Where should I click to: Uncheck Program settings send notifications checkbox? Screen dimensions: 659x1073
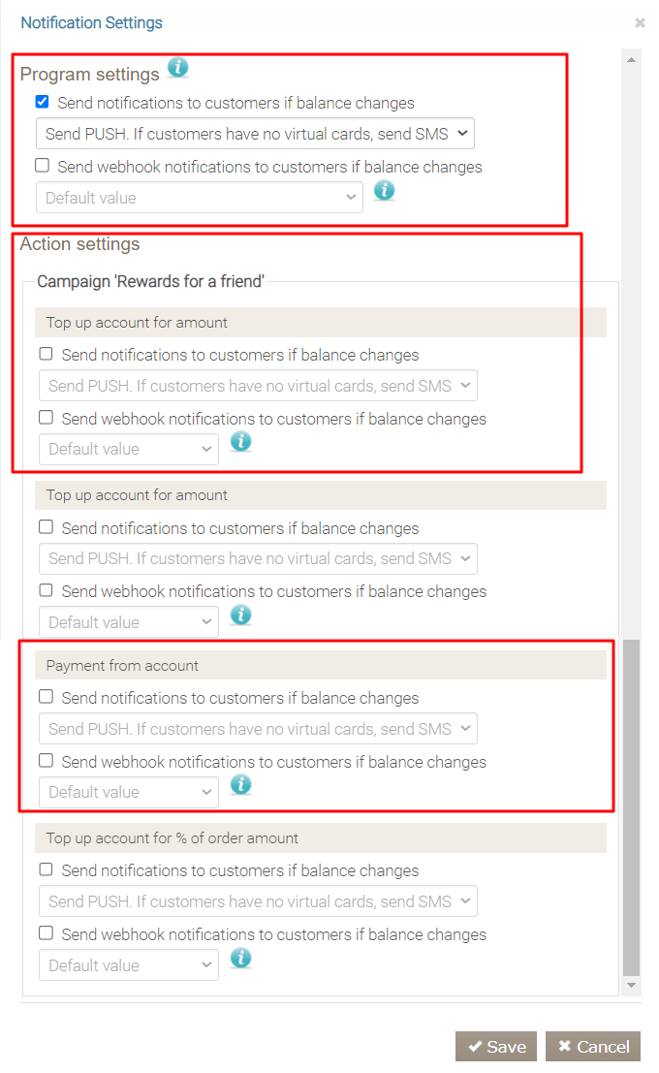[42, 102]
